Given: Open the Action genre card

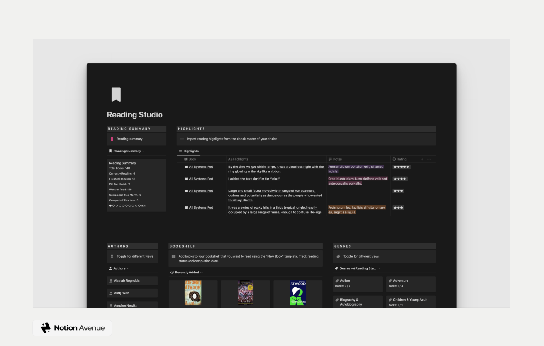Looking at the screenshot, I should 358,284.
